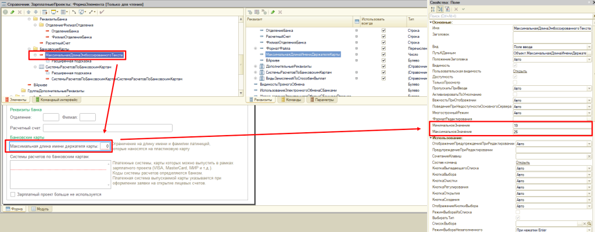Viewport: 595px width, 232px height.
Task: Click the checkmark Verify form icon
Action: (102, 12)
